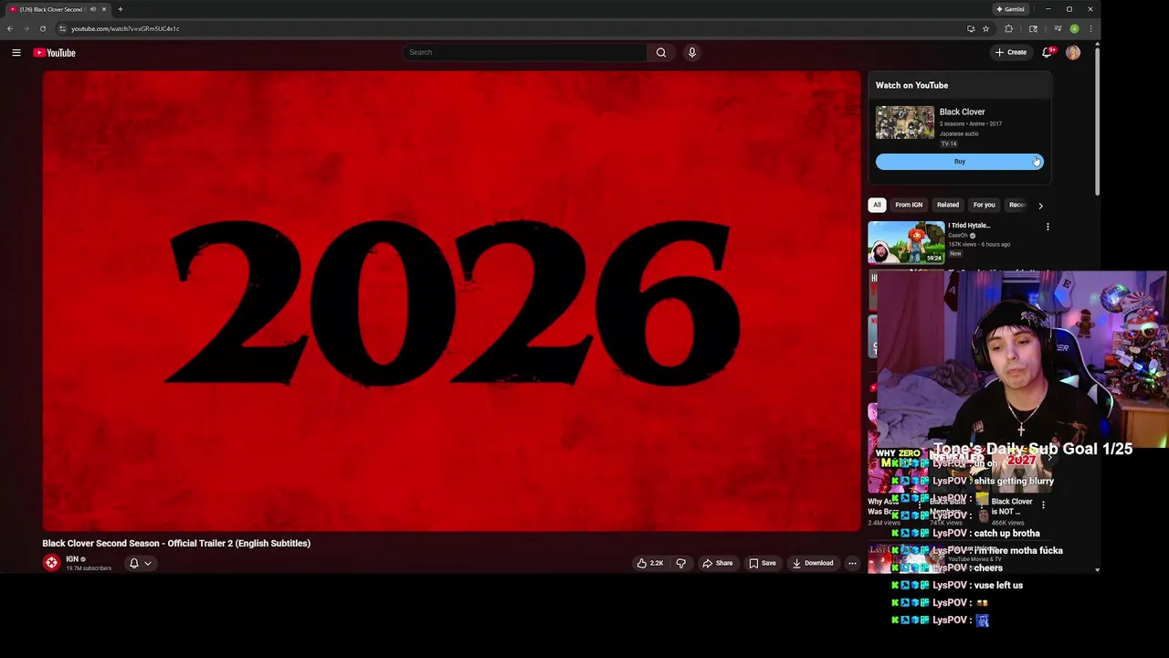This screenshot has width=1169, height=658.
Task: Open Black Clover is NOT video title
Action: point(1012,506)
